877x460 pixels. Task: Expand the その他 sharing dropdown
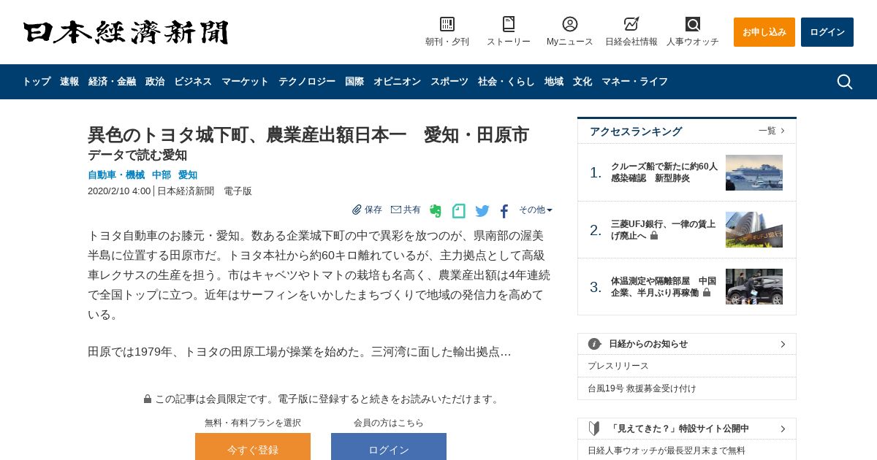(536, 210)
